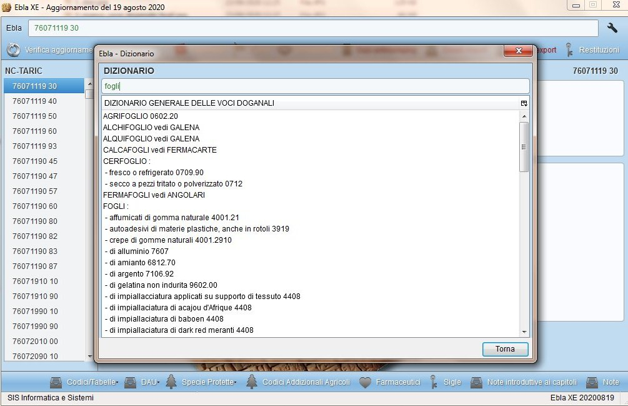Click the export link in toolbar
628x406 pixels.
point(546,50)
